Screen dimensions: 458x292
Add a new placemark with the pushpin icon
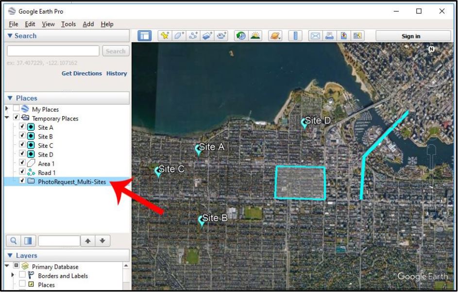tap(165, 36)
